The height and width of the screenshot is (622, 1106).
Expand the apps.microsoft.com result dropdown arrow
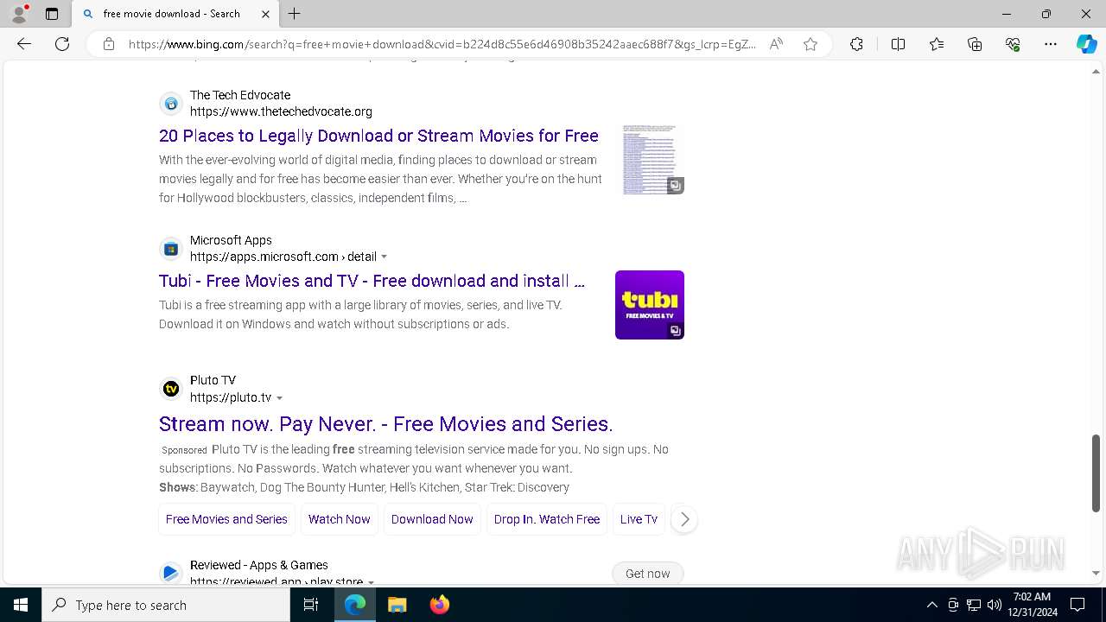point(385,257)
